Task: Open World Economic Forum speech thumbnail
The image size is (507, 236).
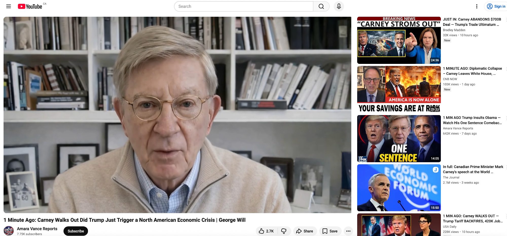Action: click(x=399, y=188)
